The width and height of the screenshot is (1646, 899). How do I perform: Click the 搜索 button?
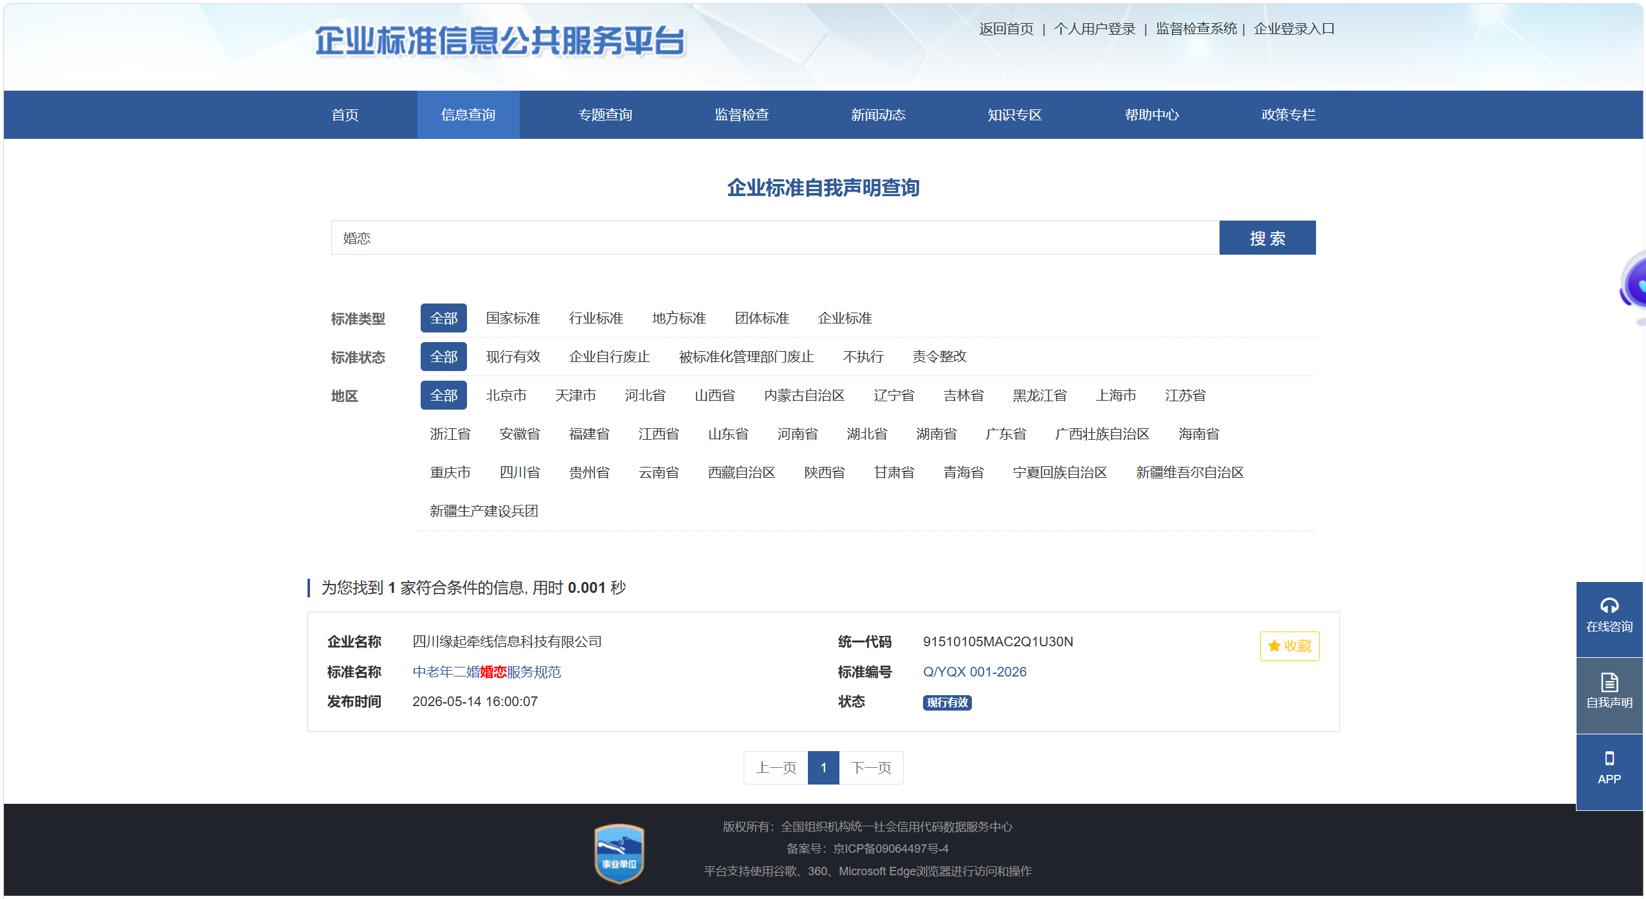click(1267, 238)
